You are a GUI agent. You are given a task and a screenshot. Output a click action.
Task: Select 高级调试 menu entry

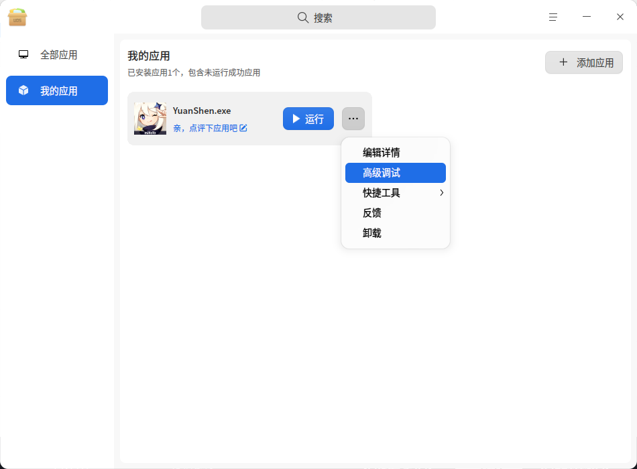click(x=396, y=173)
